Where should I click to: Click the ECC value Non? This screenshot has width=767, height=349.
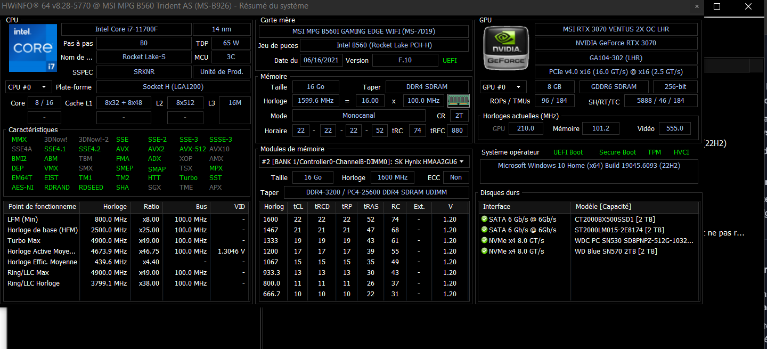[x=456, y=177]
